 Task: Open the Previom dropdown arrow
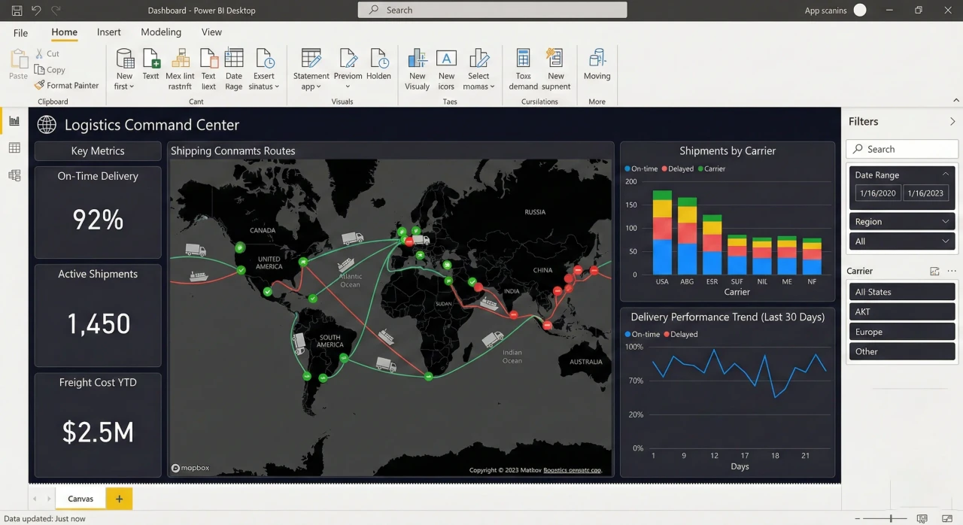[x=348, y=86]
